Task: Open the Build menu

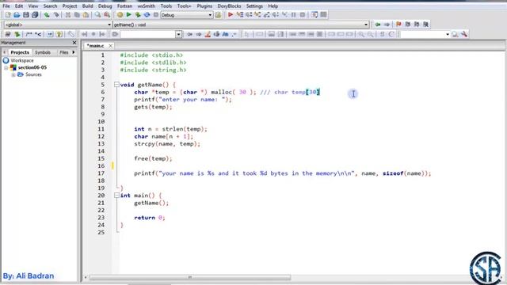Action: pos(87,6)
